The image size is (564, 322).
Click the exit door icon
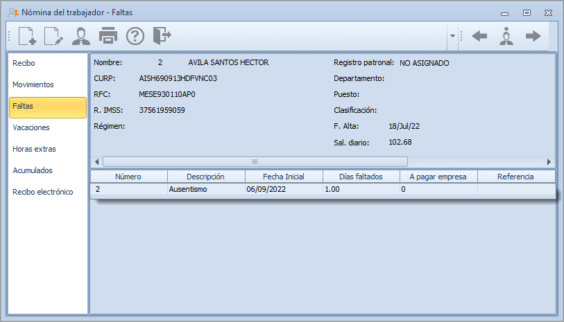pos(162,35)
